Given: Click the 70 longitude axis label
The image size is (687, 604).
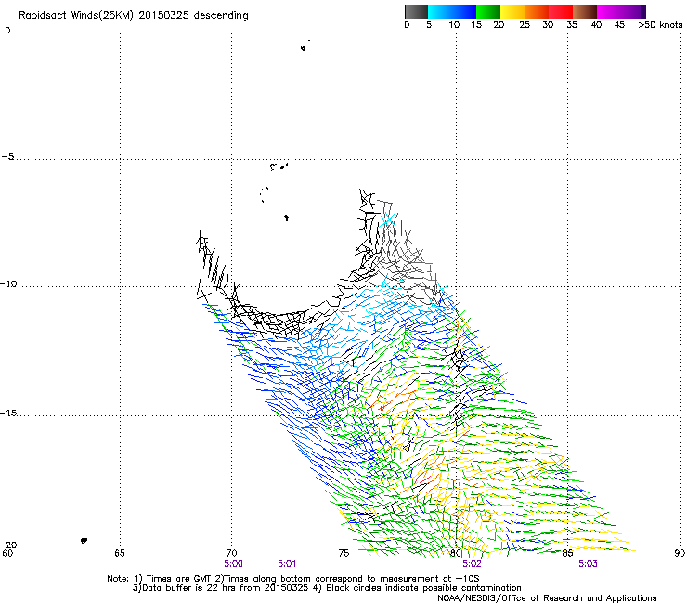Looking at the screenshot, I should [x=232, y=553].
